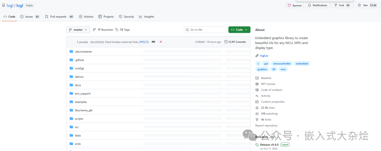This screenshot has height=151, width=381.
Task: Open the 17 Branches link
Action: [103, 30]
